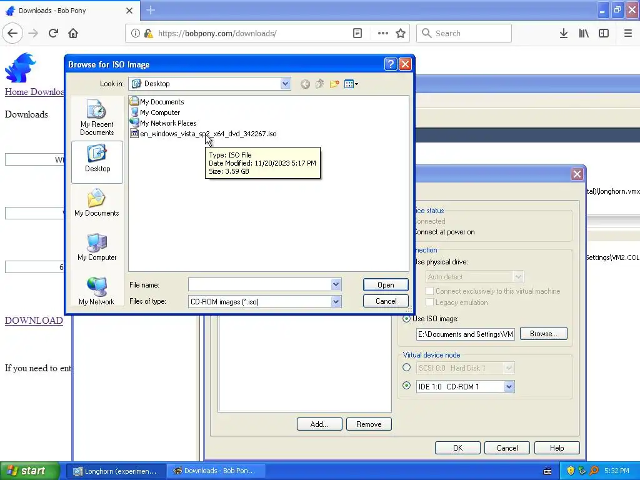Select My Network Places in file list
Image resolution: width=640 pixels, height=480 pixels.
(163, 123)
